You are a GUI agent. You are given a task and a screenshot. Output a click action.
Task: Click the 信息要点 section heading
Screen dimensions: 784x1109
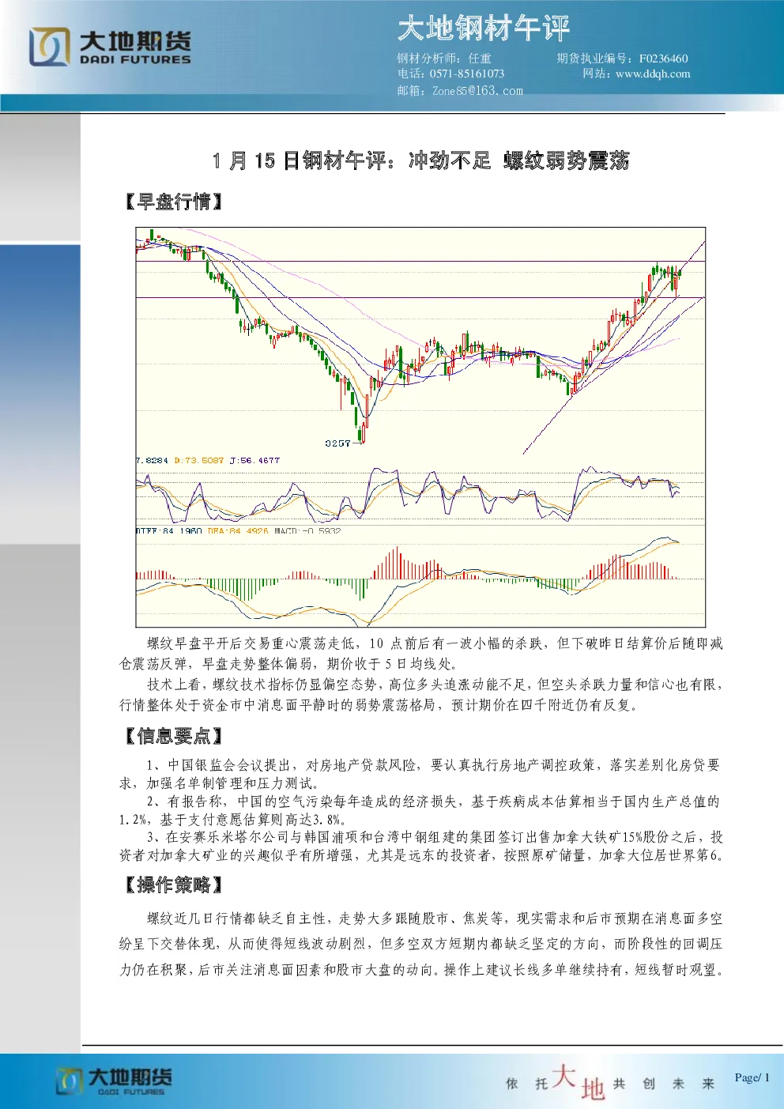[x=173, y=737]
